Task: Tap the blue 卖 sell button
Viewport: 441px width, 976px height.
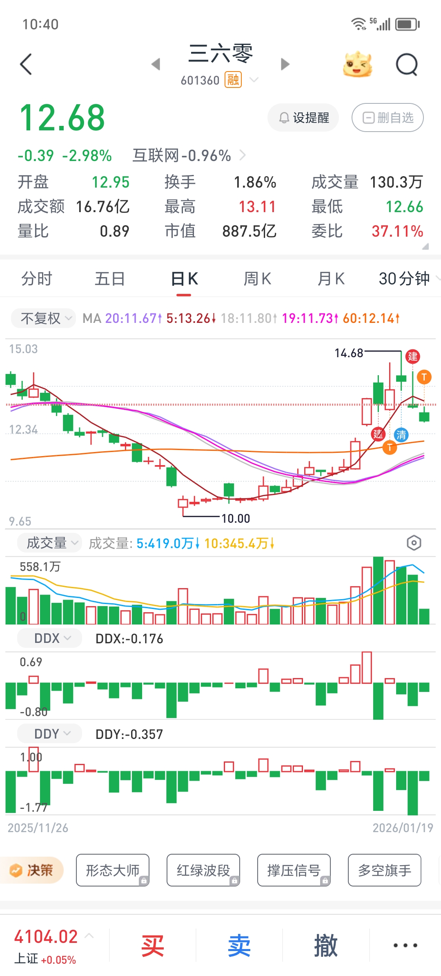Action: 239,946
